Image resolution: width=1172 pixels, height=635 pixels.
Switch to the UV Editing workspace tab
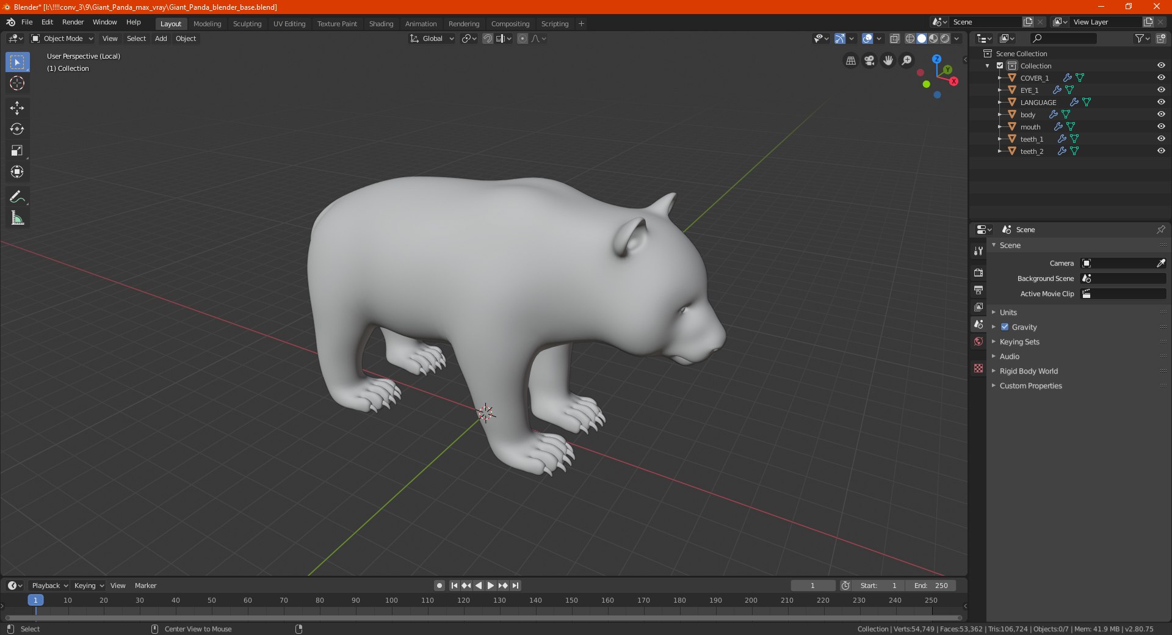[289, 24]
